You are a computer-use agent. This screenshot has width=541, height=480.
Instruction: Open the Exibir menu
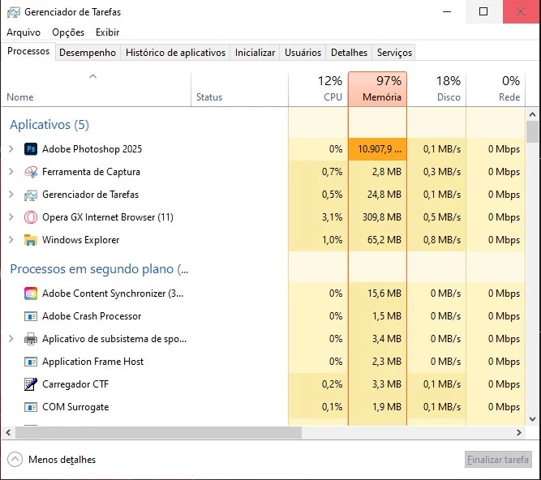(x=107, y=32)
